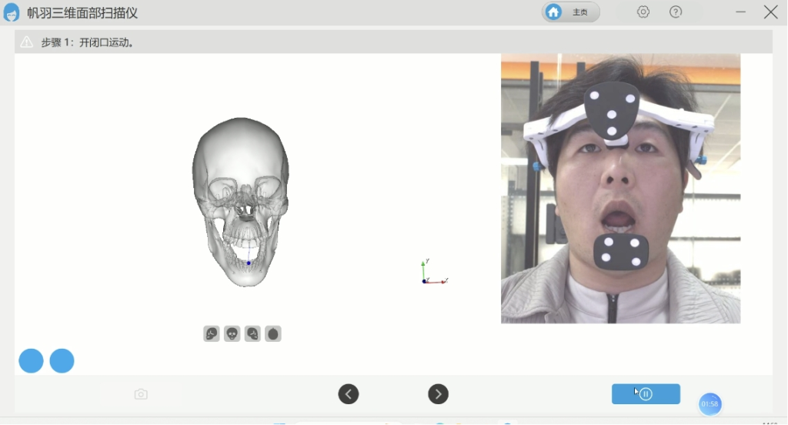This screenshot has width=788, height=425.
Task: Go to the 主页 home page
Action: pyautogui.click(x=571, y=12)
